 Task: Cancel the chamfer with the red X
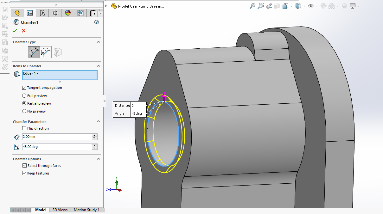[x=23, y=31]
